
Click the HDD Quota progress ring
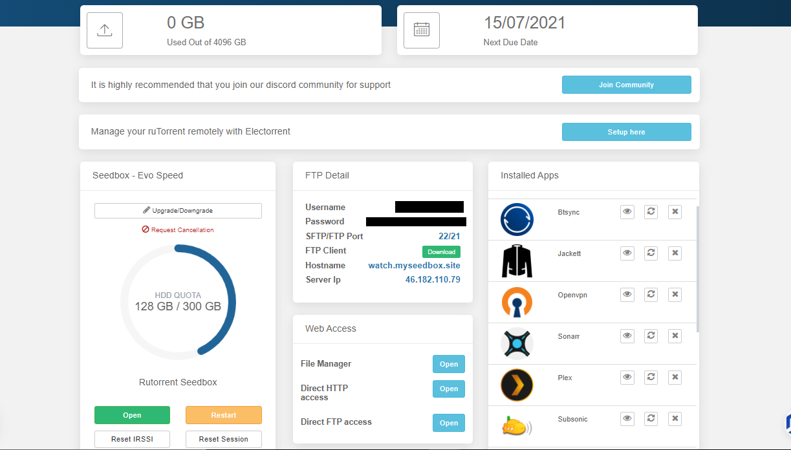[178, 302]
